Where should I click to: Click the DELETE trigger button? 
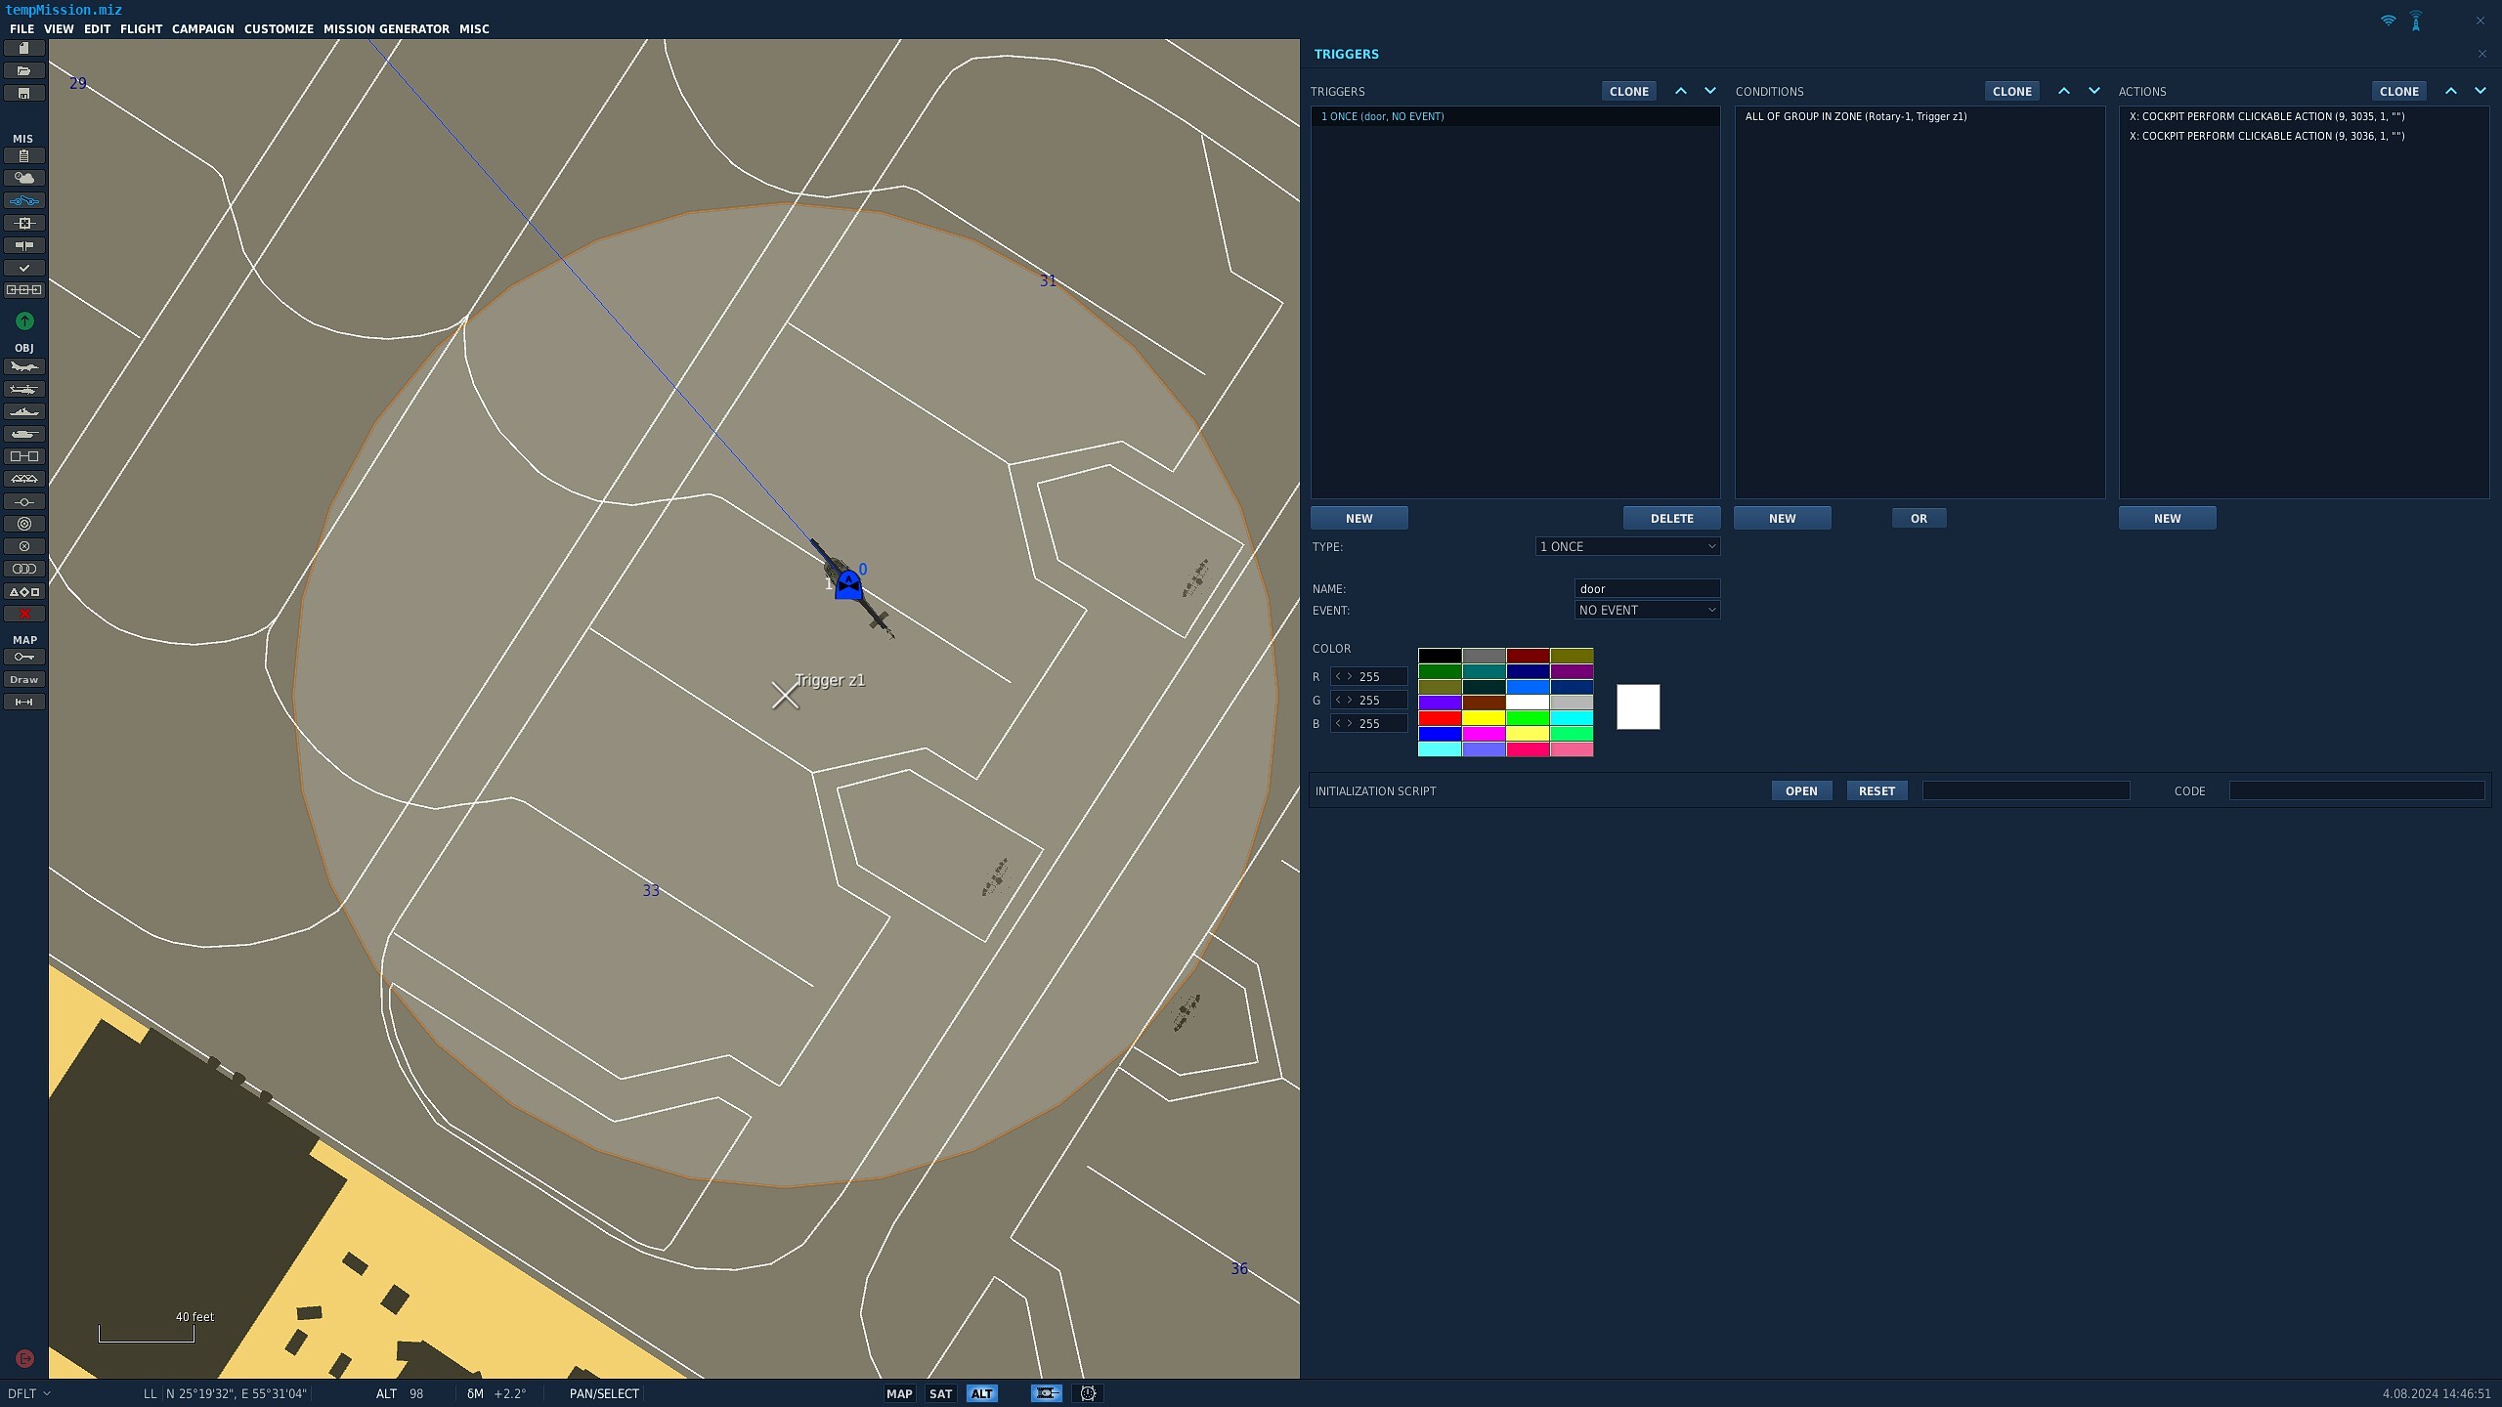pyautogui.click(x=1671, y=518)
